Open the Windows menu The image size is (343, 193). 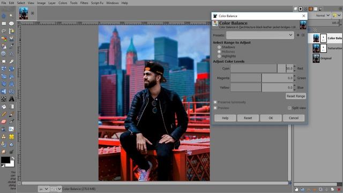click(112, 3)
